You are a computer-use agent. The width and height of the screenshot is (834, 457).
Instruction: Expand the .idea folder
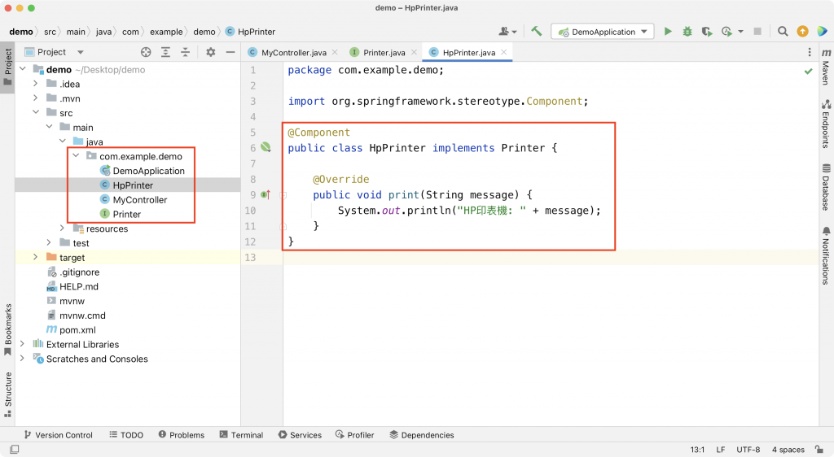[x=36, y=83]
